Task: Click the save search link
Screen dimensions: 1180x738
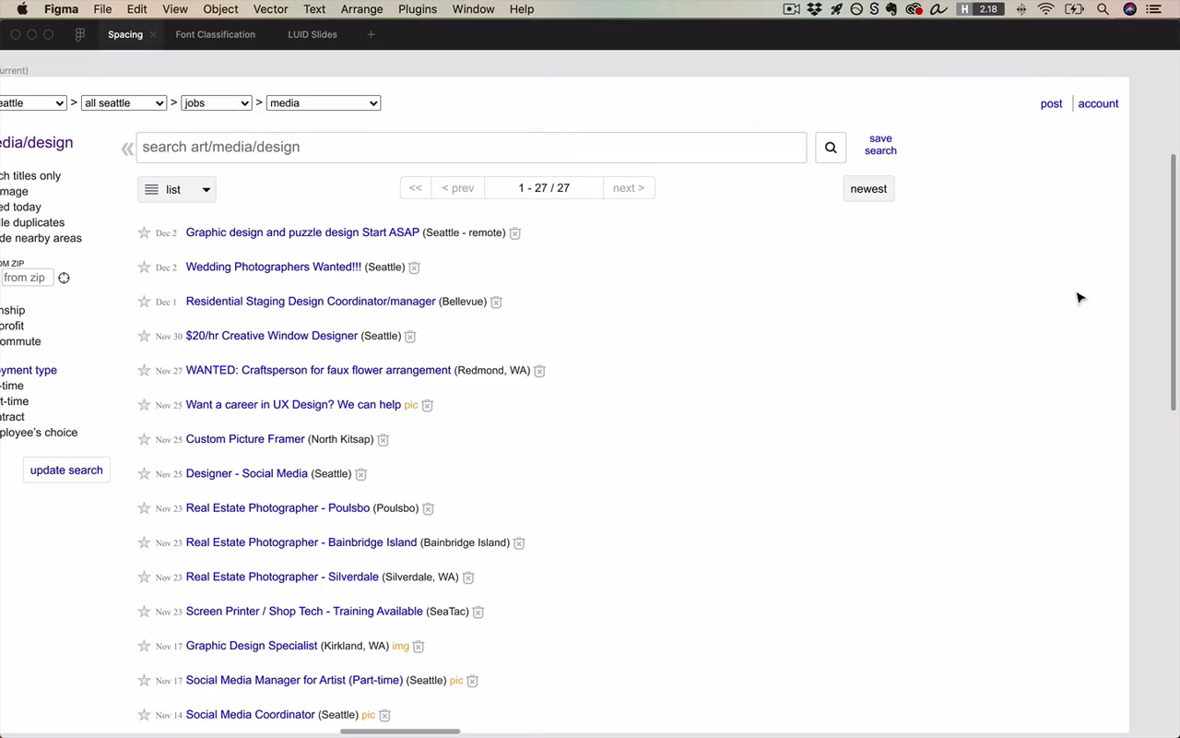Action: (880, 145)
